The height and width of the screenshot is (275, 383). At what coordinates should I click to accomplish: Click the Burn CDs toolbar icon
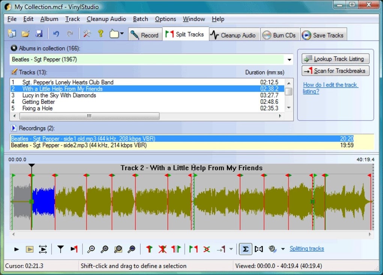280,34
